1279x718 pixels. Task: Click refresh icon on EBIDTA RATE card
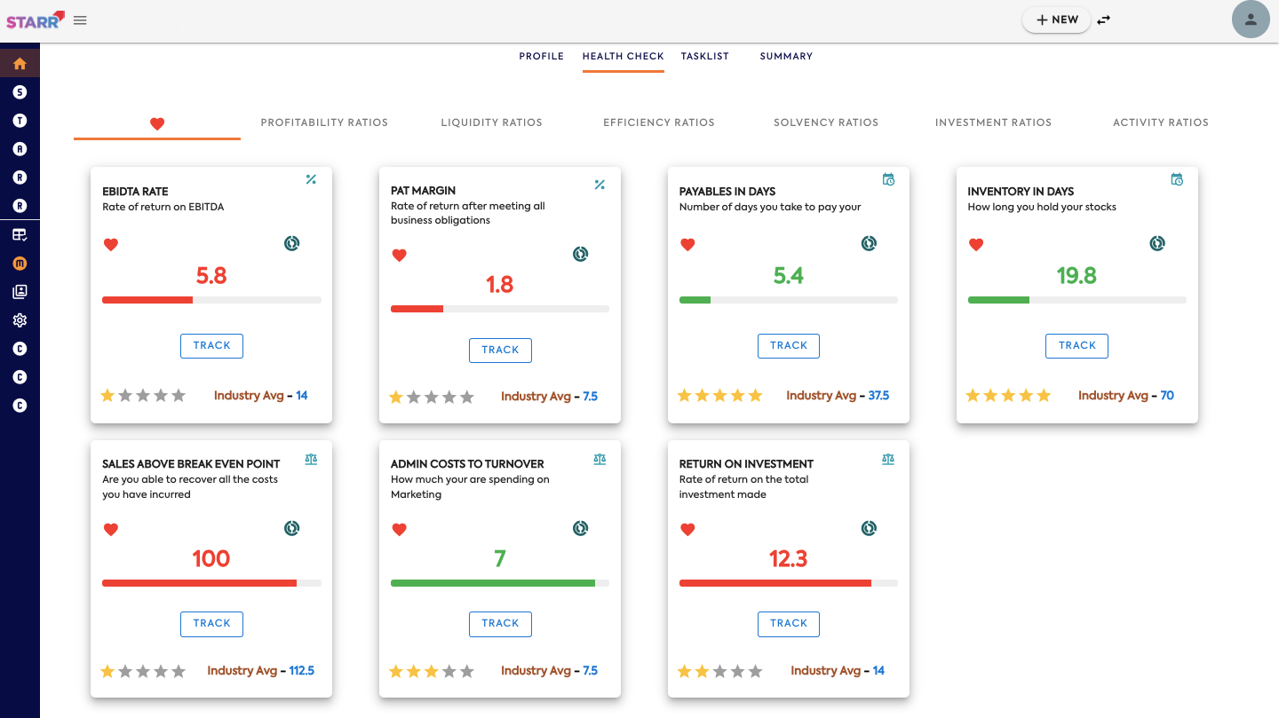291,243
